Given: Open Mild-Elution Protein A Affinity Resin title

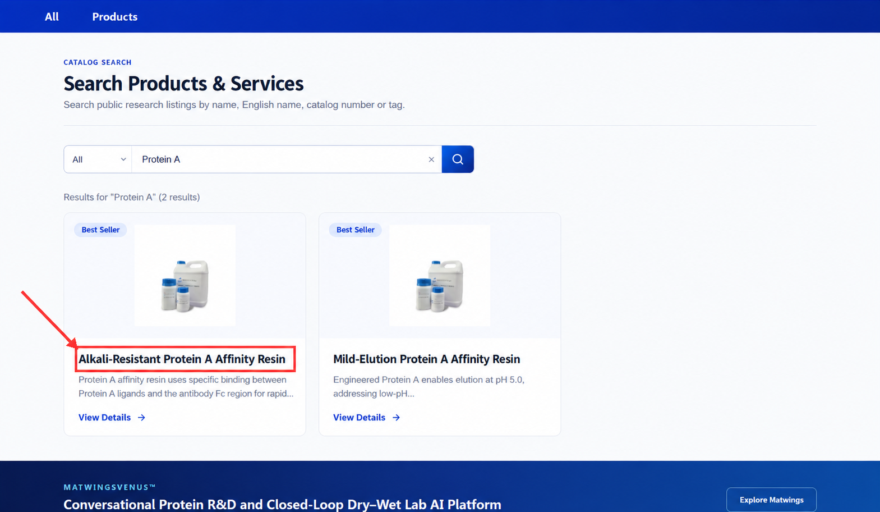Looking at the screenshot, I should [x=426, y=359].
